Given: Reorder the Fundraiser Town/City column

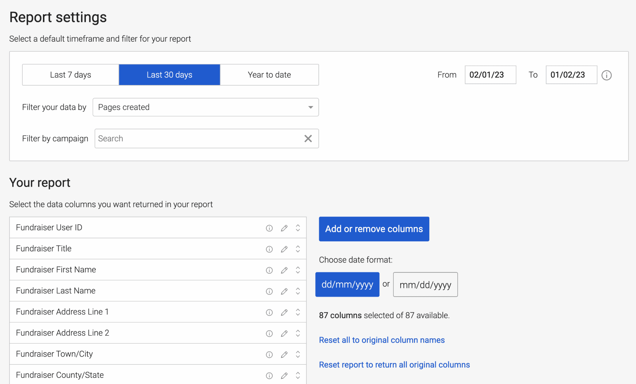Looking at the screenshot, I should click(x=298, y=354).
